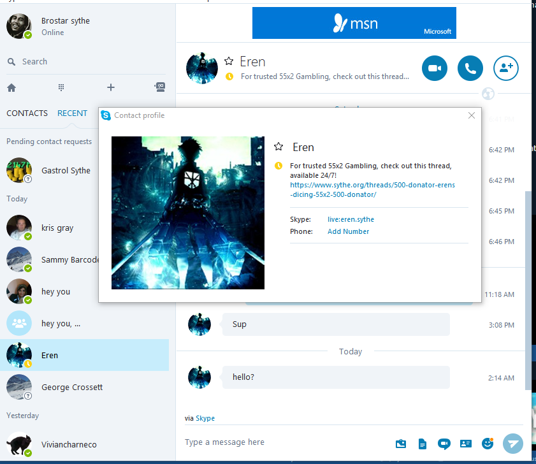Click the 11:18 AM timestamp

[500, 294]
